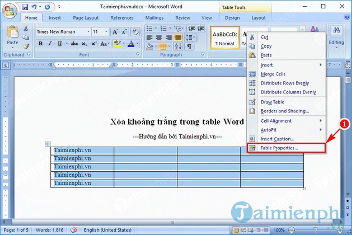Clear formatting icon in Font group

click(135, 32)
